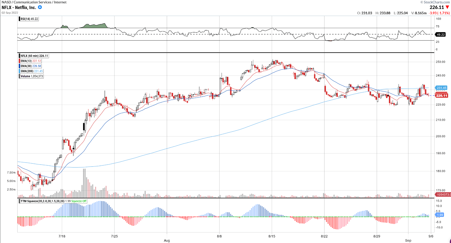This screenshot has height=243, width=451.
Task: Click the 8/29 date axis label
Action: (377, 236)
